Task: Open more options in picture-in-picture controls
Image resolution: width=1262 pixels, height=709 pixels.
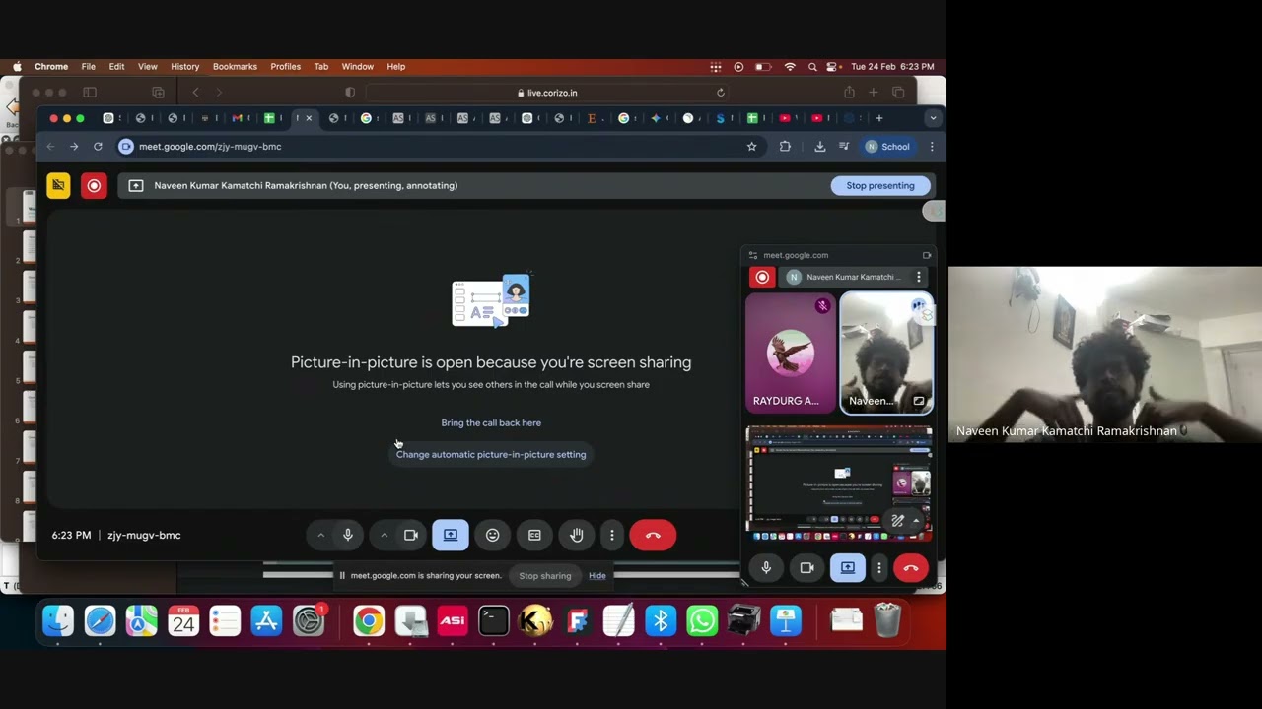Action: point(878,567)
